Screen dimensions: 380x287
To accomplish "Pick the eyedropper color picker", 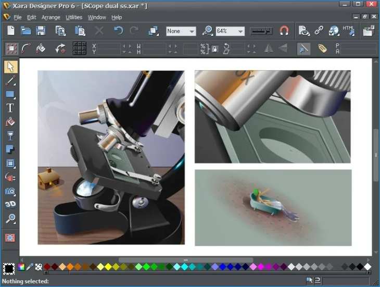I will [30, 267].
